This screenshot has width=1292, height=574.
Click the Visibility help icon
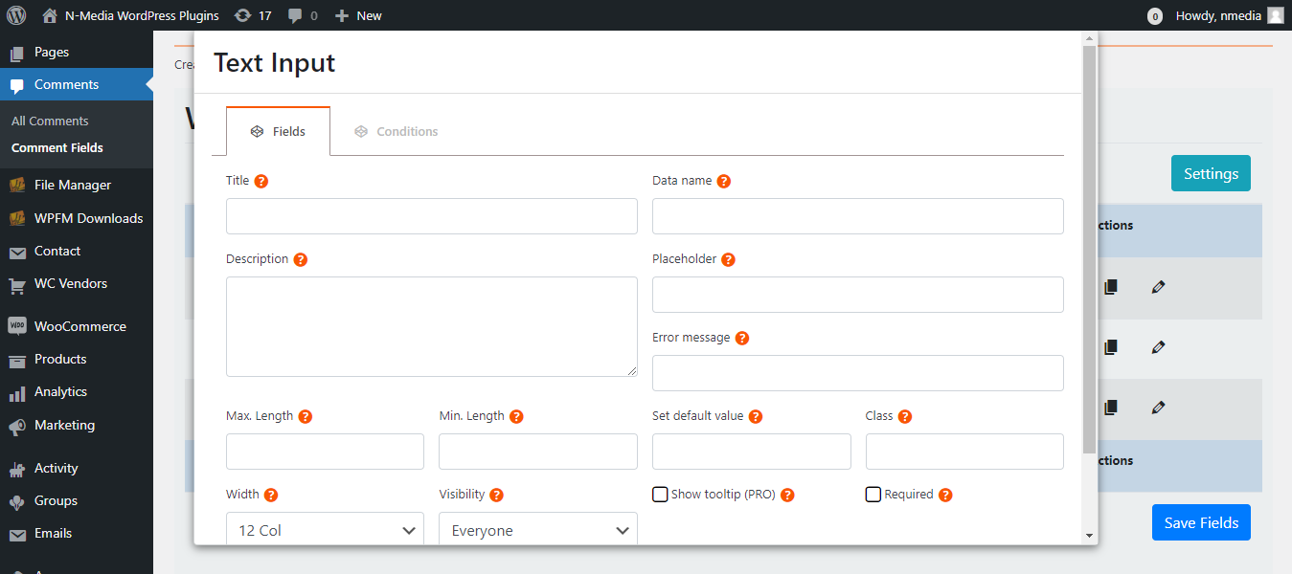point(496,495)
